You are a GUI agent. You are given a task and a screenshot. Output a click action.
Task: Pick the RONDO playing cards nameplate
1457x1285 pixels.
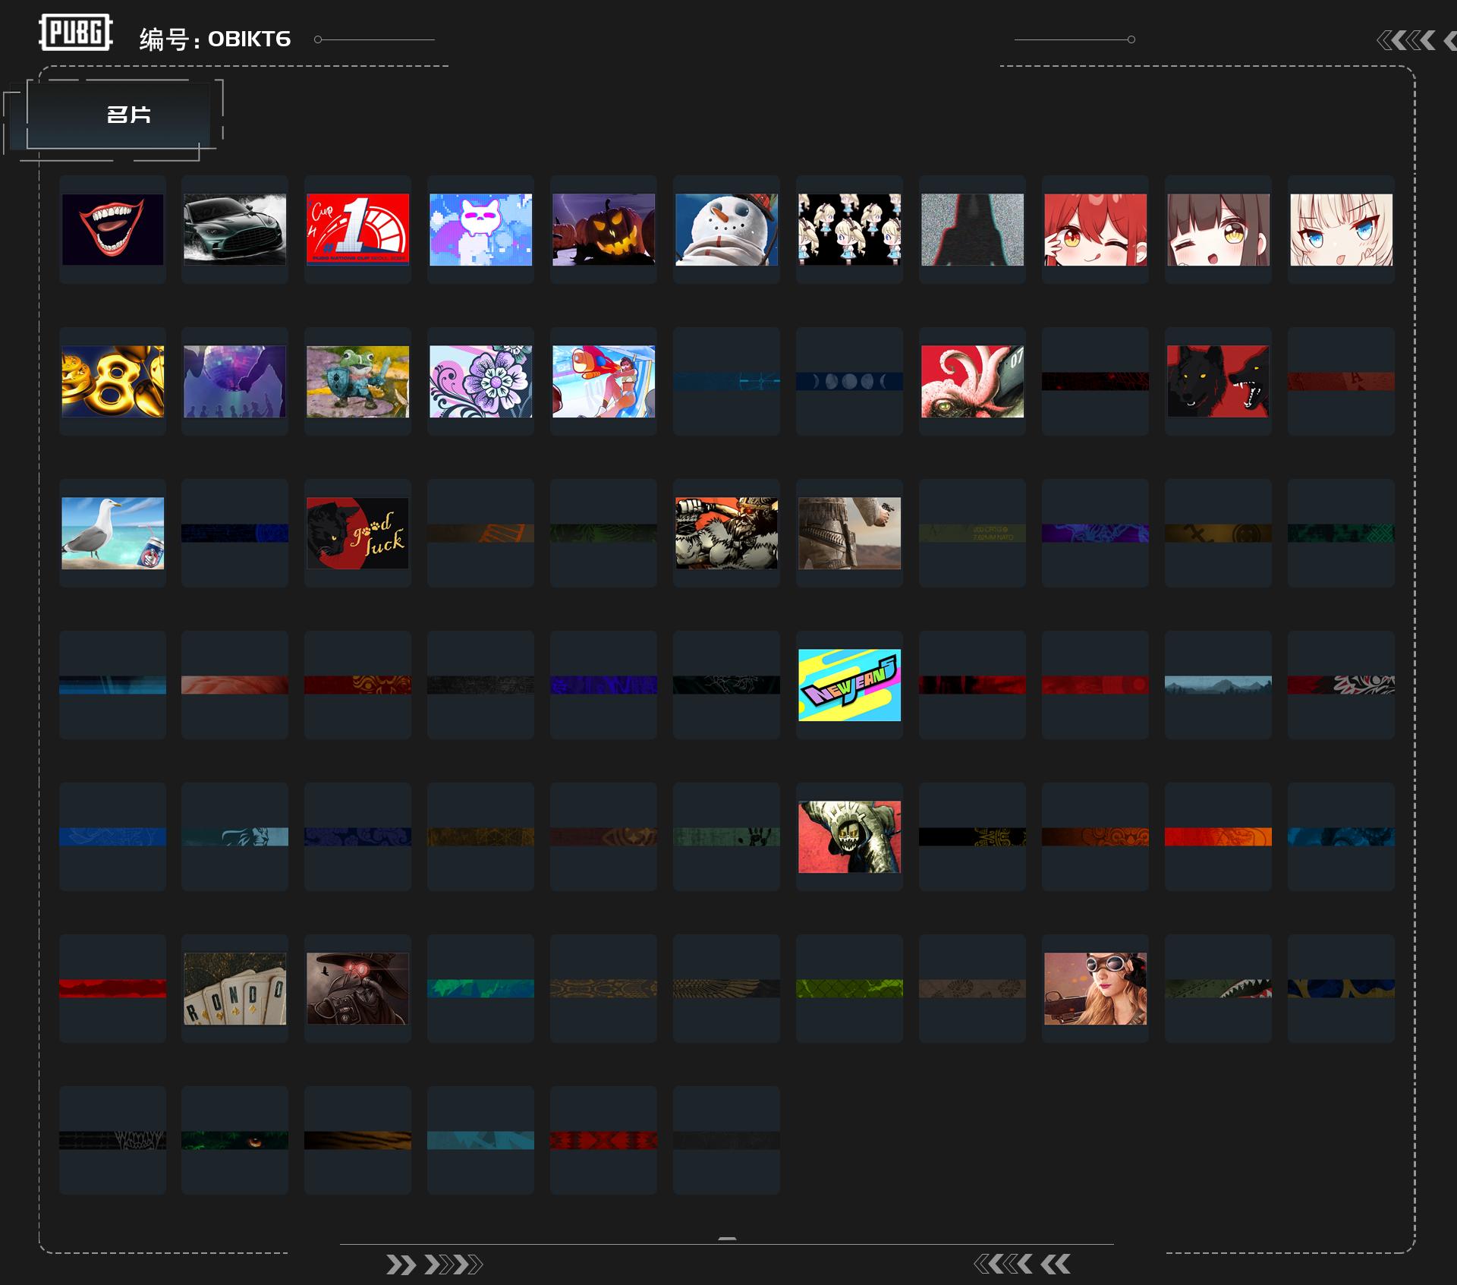235,988
